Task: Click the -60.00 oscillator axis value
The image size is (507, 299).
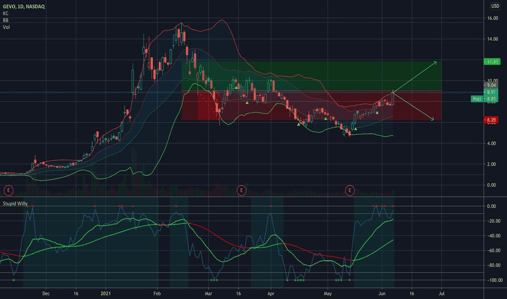Action: (493, 251)
